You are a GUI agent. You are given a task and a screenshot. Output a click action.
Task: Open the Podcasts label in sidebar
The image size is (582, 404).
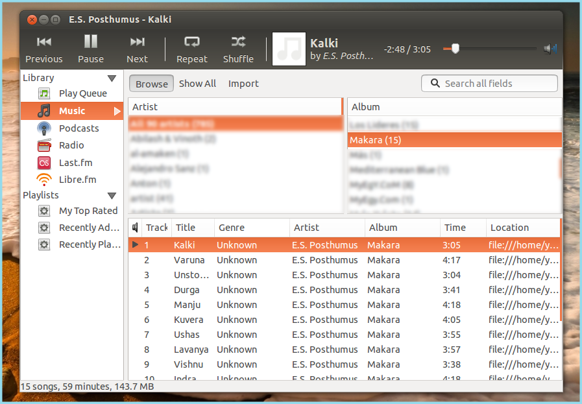tap(79, 128)
